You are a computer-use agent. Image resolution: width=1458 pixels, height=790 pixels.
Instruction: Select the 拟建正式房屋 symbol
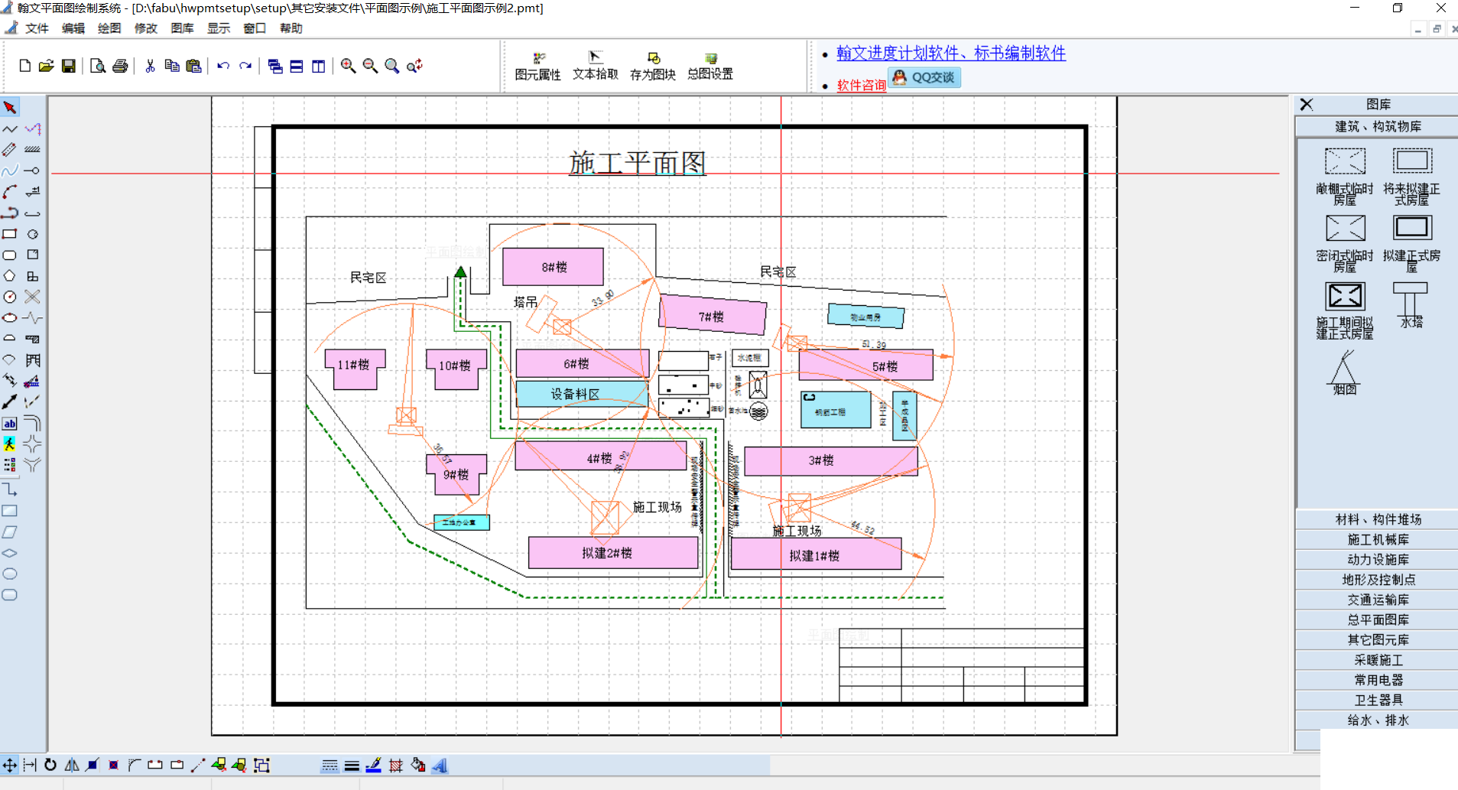pyautogui.click(x=1411, y=242)
